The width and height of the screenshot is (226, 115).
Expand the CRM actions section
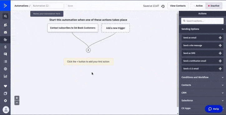tap(202, 93)
